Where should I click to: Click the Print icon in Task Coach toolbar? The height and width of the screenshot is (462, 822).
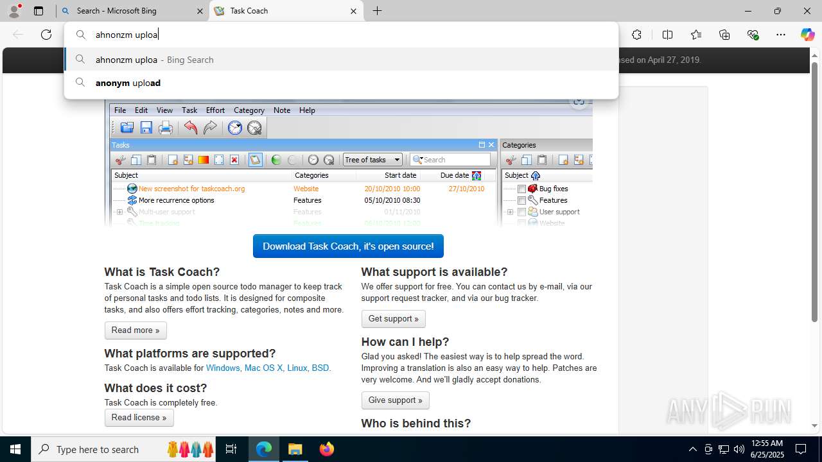(x=166, y=128)
